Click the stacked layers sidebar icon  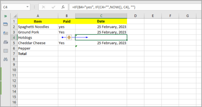5,42
